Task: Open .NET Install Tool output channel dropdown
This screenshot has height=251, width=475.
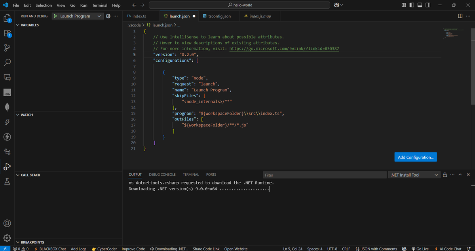Action: 414,175
